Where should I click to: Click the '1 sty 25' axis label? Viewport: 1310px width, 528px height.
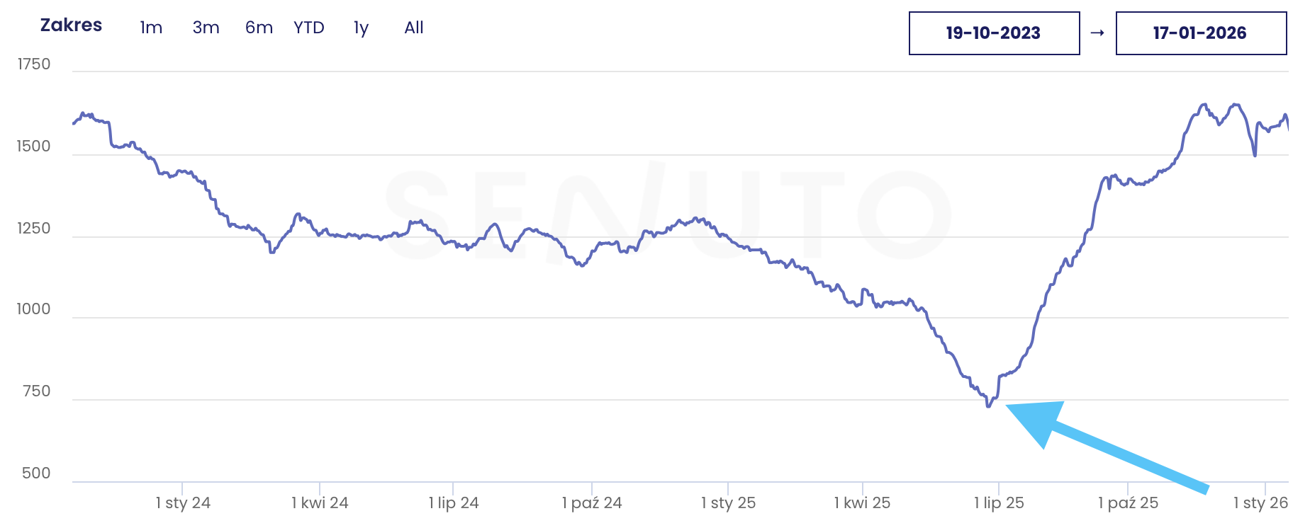pos(728,503)
